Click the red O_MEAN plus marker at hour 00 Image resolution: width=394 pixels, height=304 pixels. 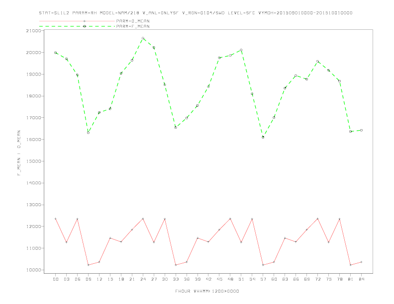tap(56, 219)
